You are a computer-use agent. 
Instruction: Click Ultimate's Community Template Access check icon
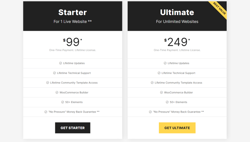click(152, 83)
